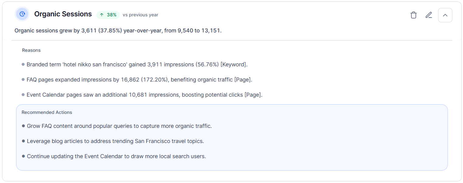
Task: Click the bullet before 'Grow FAQ content'
Action: click(23, 126)
